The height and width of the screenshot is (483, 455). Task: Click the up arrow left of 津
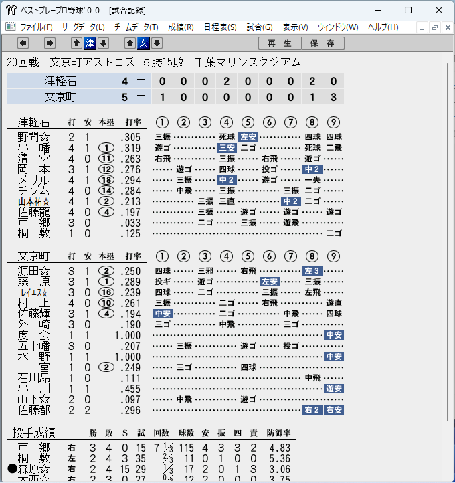tap(77, 43)
